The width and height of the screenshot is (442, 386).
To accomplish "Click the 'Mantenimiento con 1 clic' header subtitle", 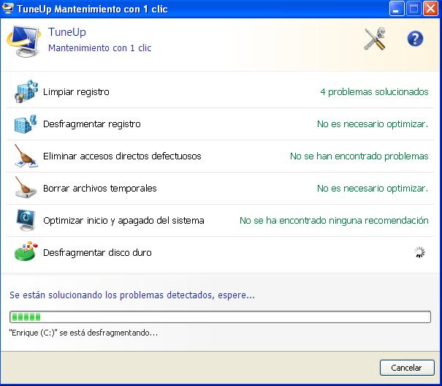I will tap(100, 48).
